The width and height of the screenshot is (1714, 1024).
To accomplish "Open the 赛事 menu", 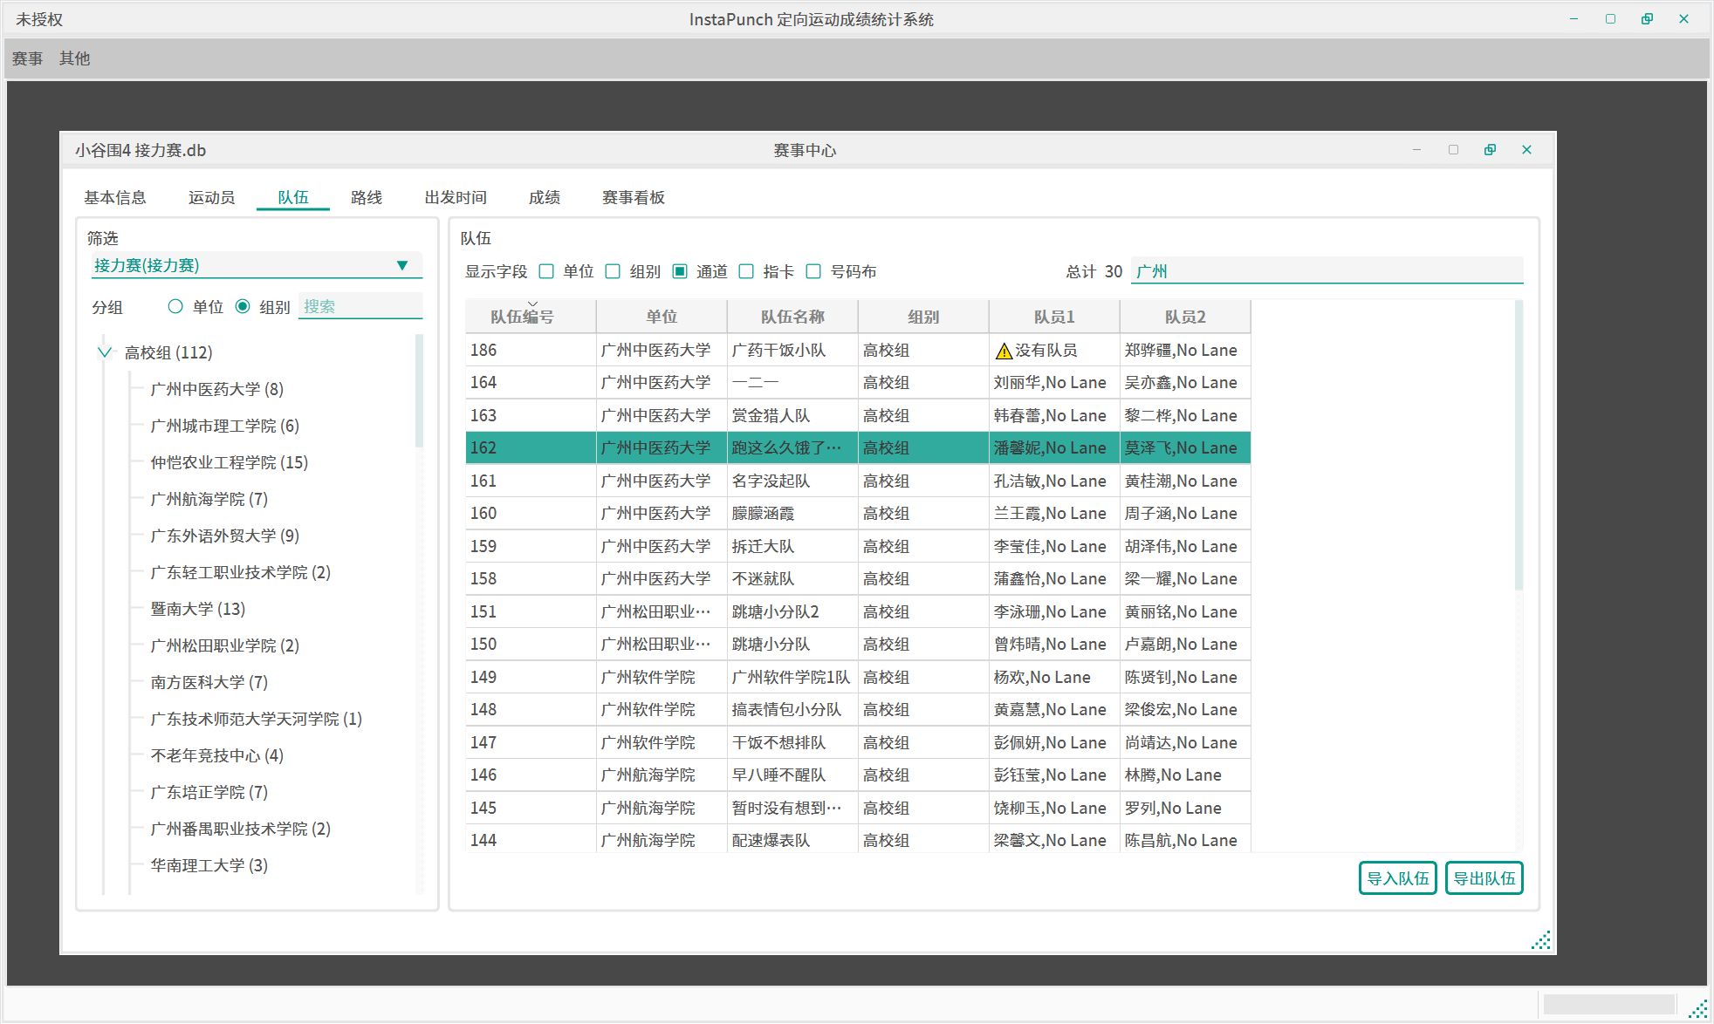I will pyautogui.click(x=27, y=58).
